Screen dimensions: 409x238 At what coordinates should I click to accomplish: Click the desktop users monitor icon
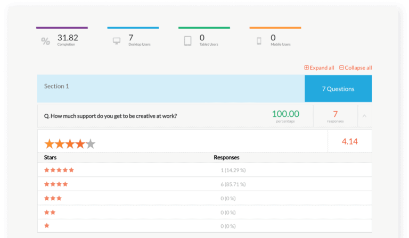(117, 41)
